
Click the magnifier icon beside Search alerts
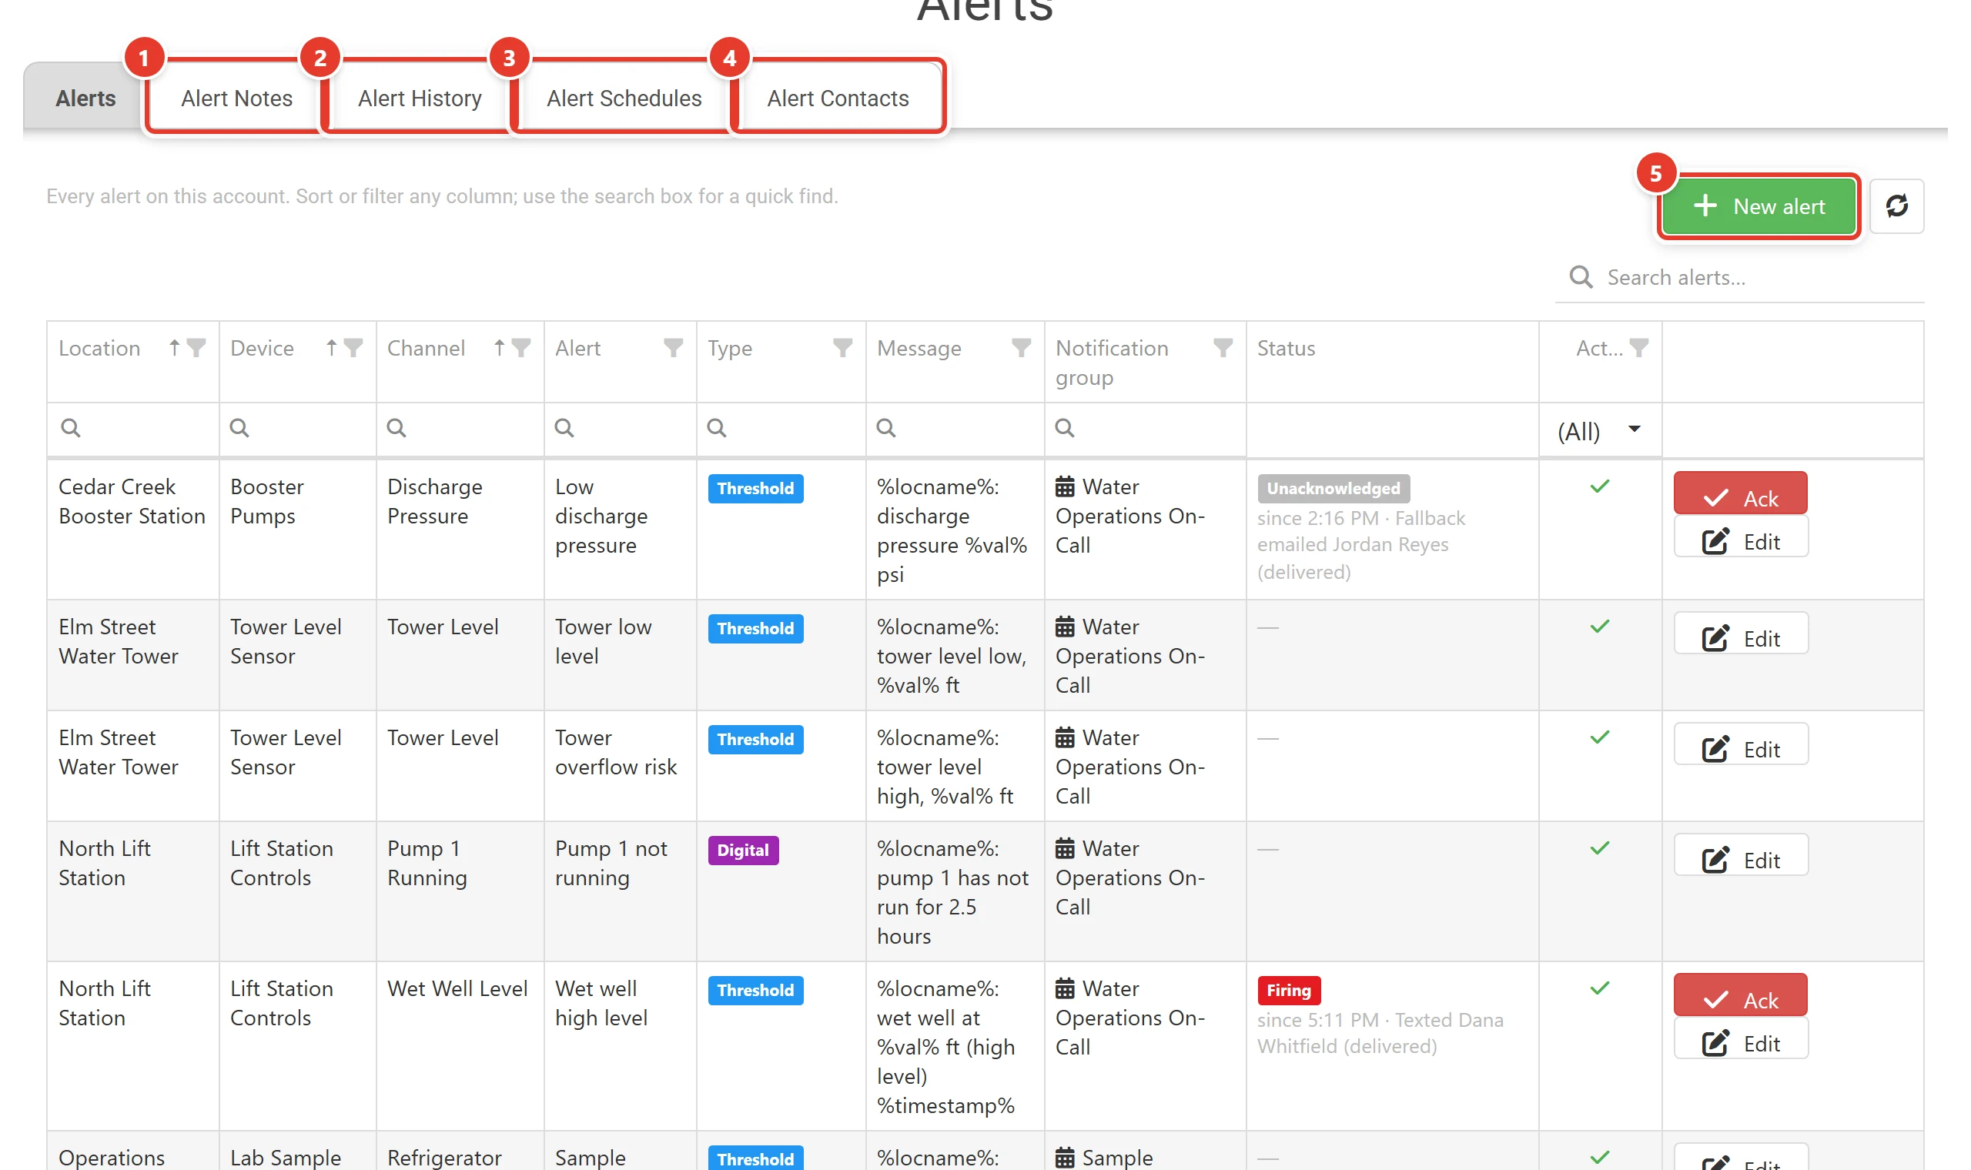click(x=1580, y=277)
